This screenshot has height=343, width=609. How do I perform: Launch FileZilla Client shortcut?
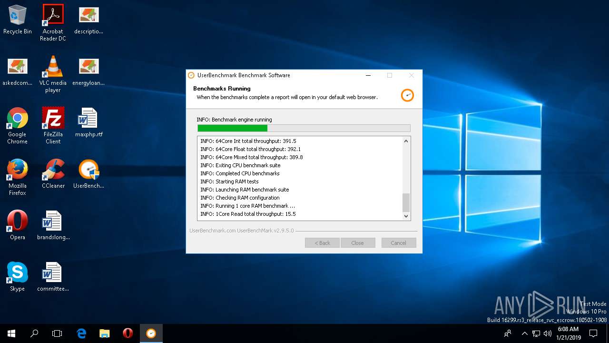pyautogui.click(x=53, y=125)
